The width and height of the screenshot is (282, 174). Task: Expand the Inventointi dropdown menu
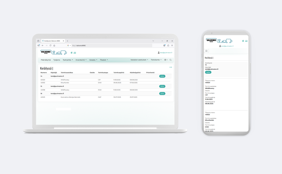(x=81, y=60)
